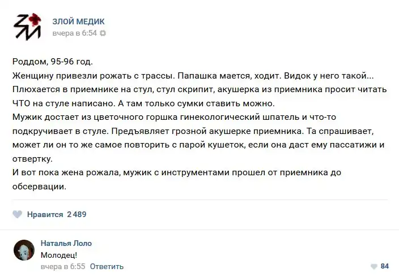Open Наталья Лоло's avatar picture

pyautogui.click(x=24, y=249)
